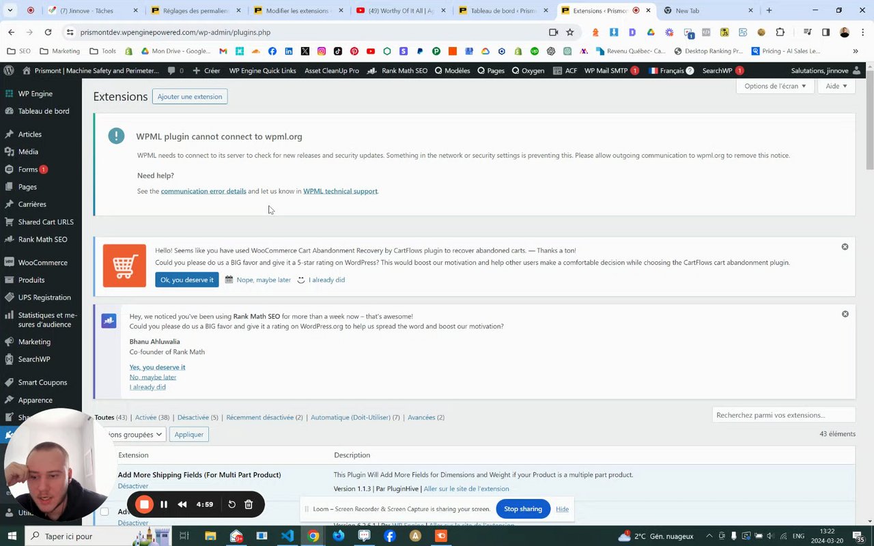Open the Chrome tab search dropdown
Image resolution: width=874 pixels, height=546 pixels.
coord(10,10)
